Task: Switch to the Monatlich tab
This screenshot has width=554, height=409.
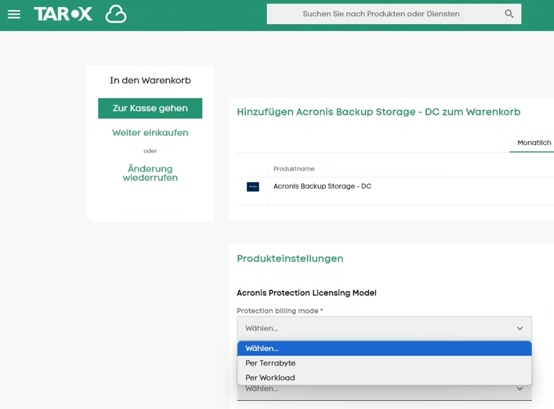Action: [534, 143]
